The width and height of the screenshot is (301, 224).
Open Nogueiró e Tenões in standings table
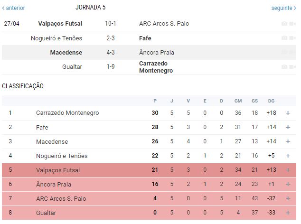pos(62,156)
